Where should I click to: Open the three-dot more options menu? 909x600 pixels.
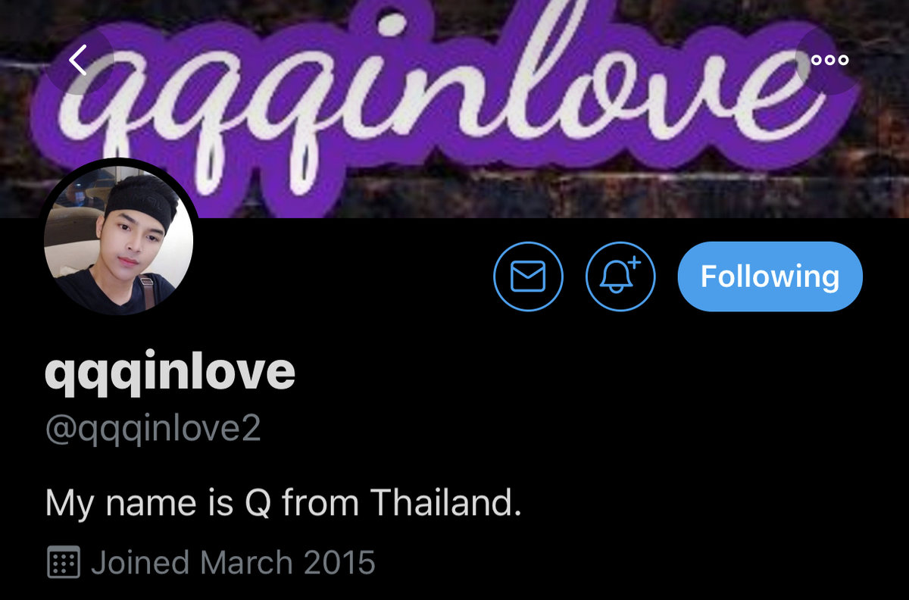tap(829, 60)
